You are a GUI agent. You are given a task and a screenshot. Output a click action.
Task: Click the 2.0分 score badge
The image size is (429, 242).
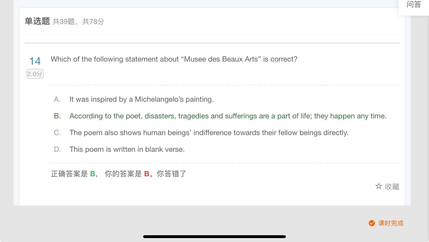[35, 74]
